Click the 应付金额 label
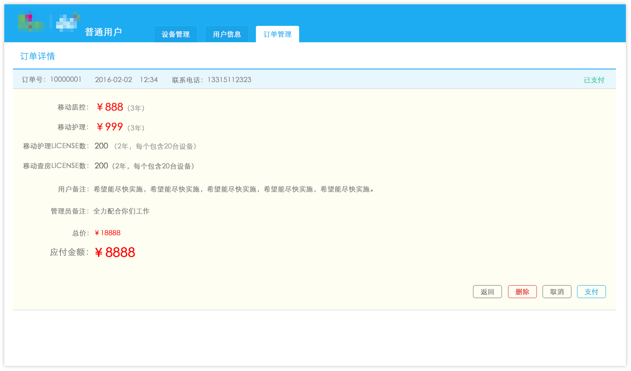631x371 pixels. (69, 252)
